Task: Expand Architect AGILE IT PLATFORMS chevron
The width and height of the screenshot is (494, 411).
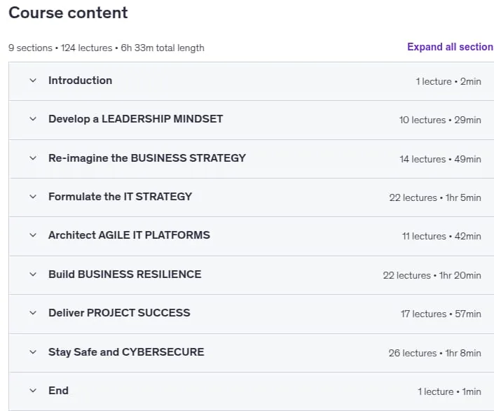Action: (x=33, y=235)
